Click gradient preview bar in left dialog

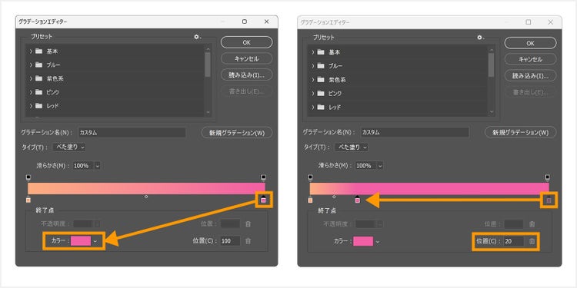(146, 188)
